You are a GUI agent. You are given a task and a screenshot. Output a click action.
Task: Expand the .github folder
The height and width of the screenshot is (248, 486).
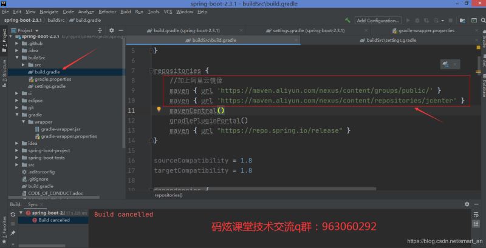(x=17, y=43)
